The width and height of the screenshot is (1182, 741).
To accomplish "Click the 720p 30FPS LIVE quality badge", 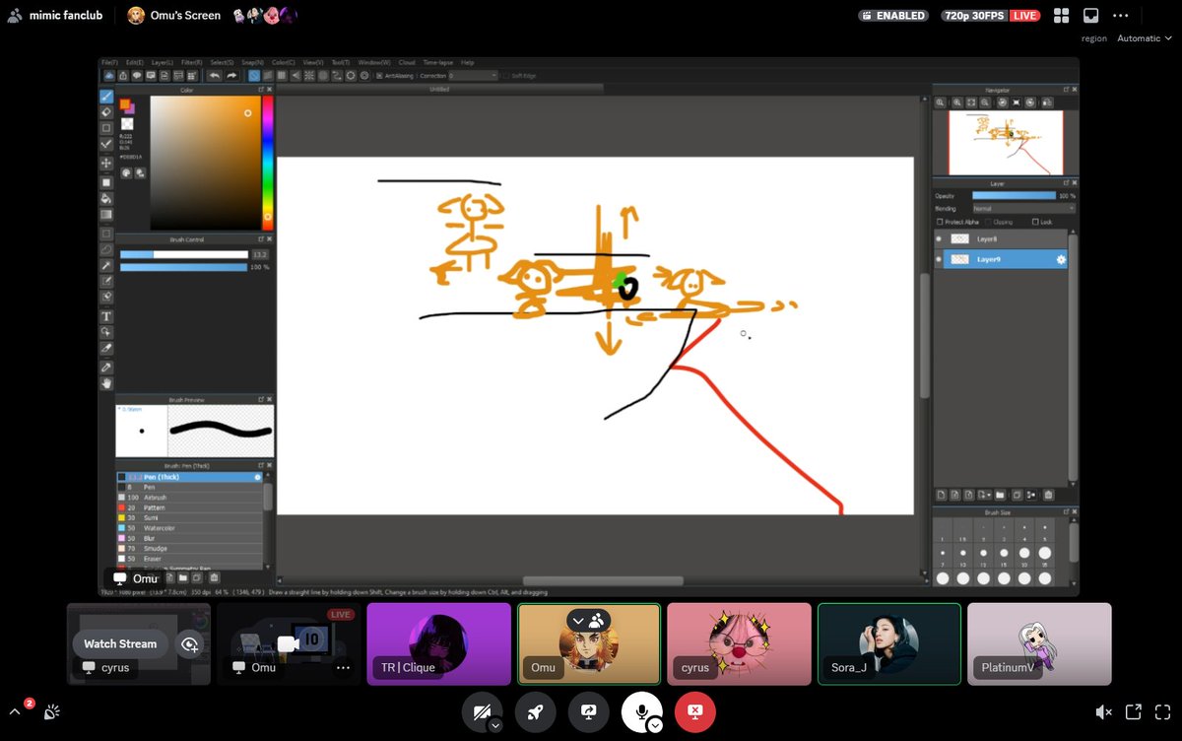I will (x=991, y=16).
